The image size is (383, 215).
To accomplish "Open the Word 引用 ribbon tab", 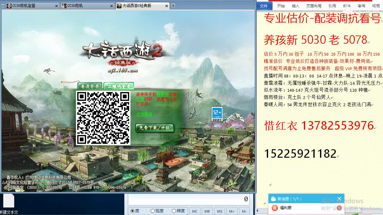I will pyautogui.click(x=332, y=6).
